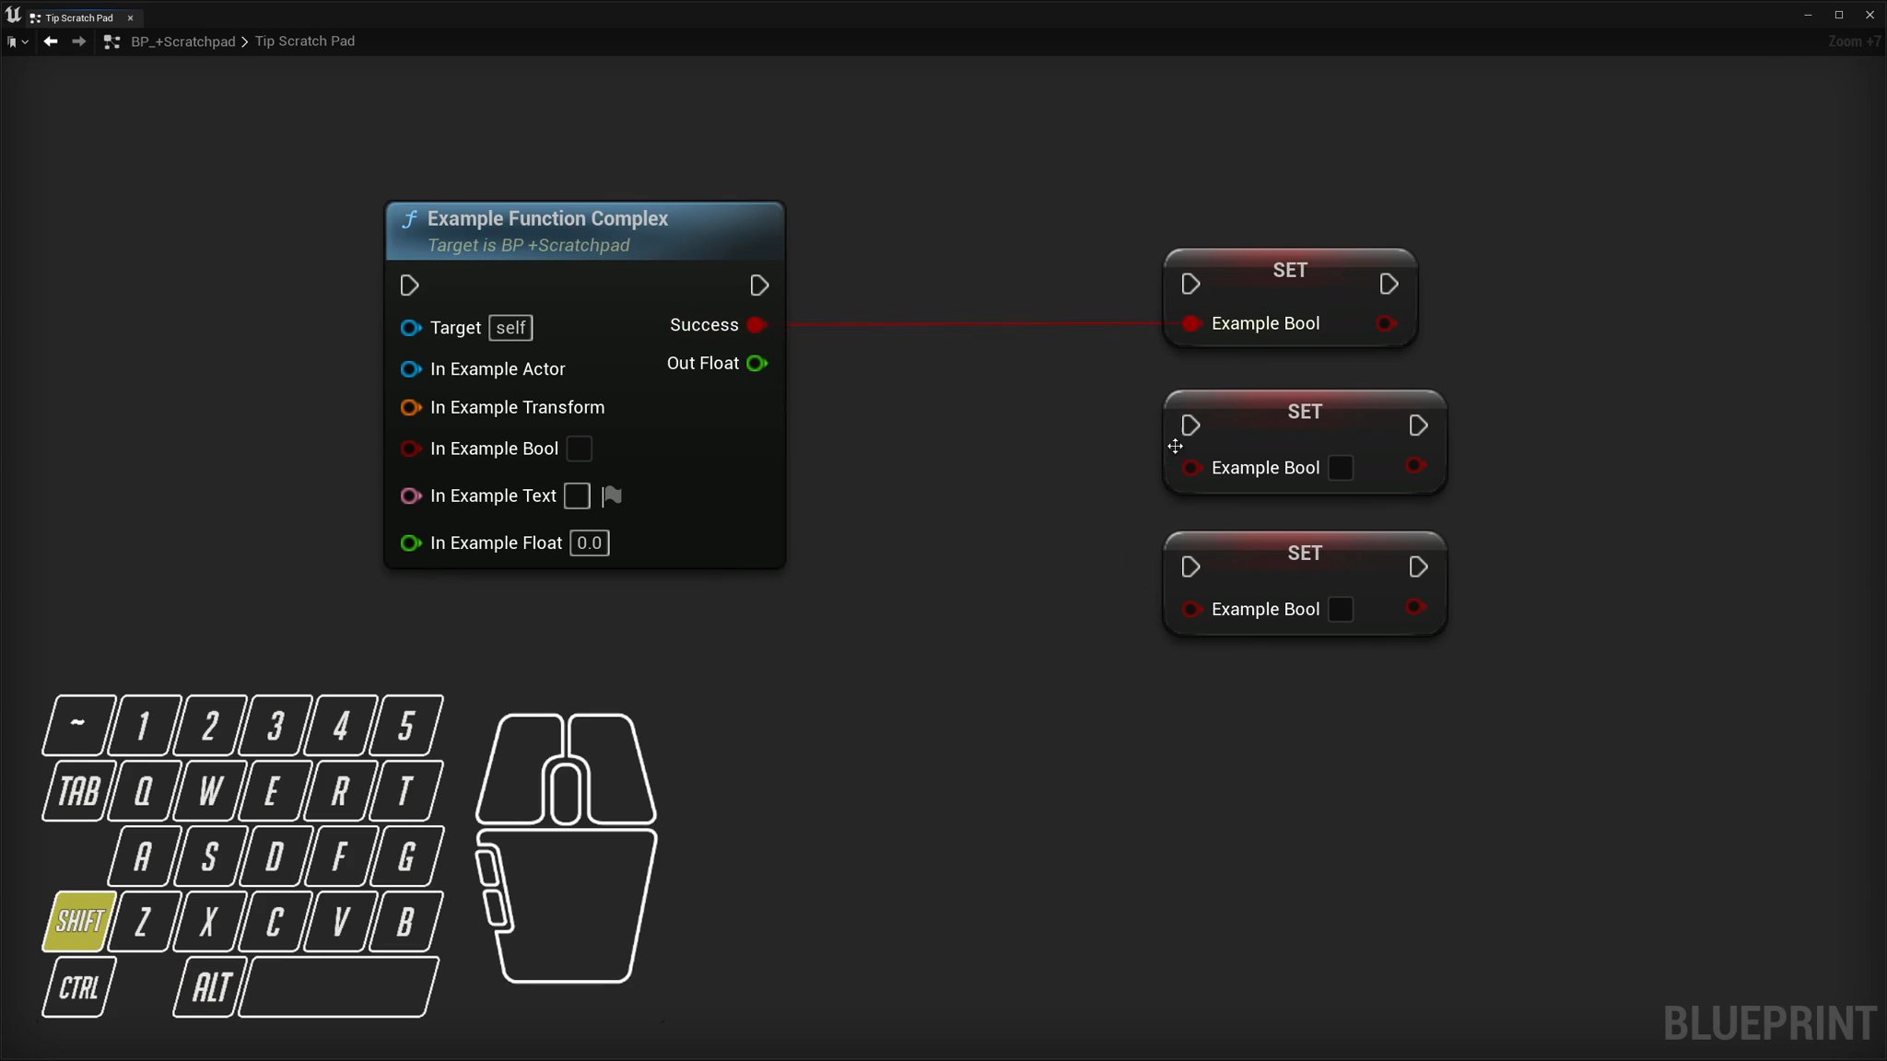Image resolution: width=1887 pixels, height=1061 pixels.
Task: Click BP_+Scratchpad in the breadcrumb
Action: point(182,41)
